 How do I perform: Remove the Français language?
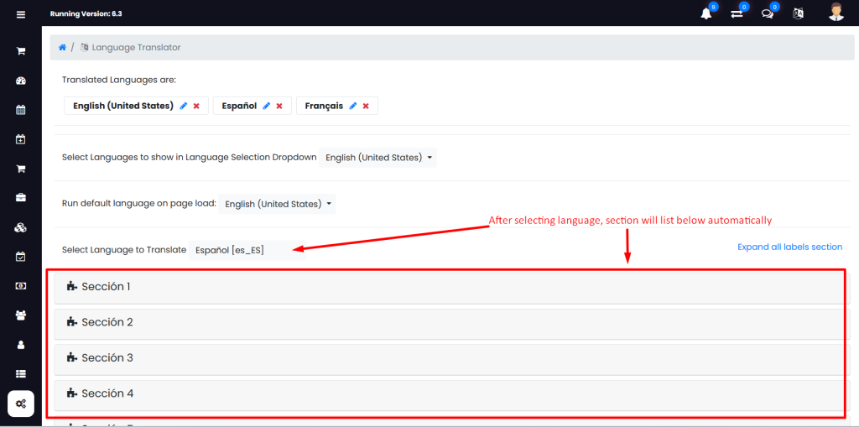coord(366,106)
